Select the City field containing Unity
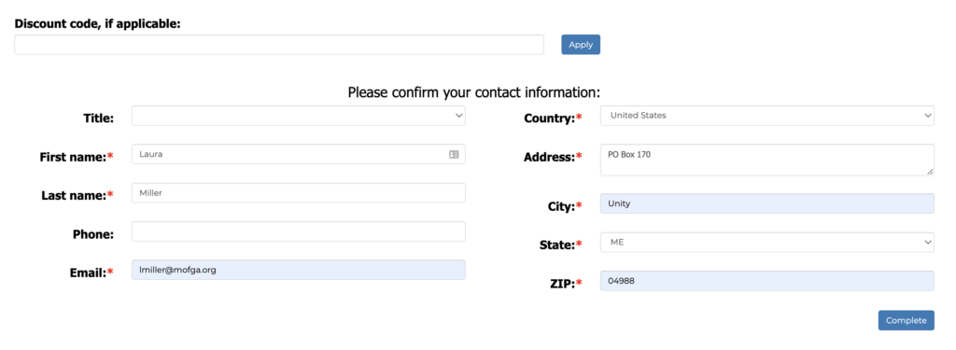956x350 pixels. coord(767,203)
